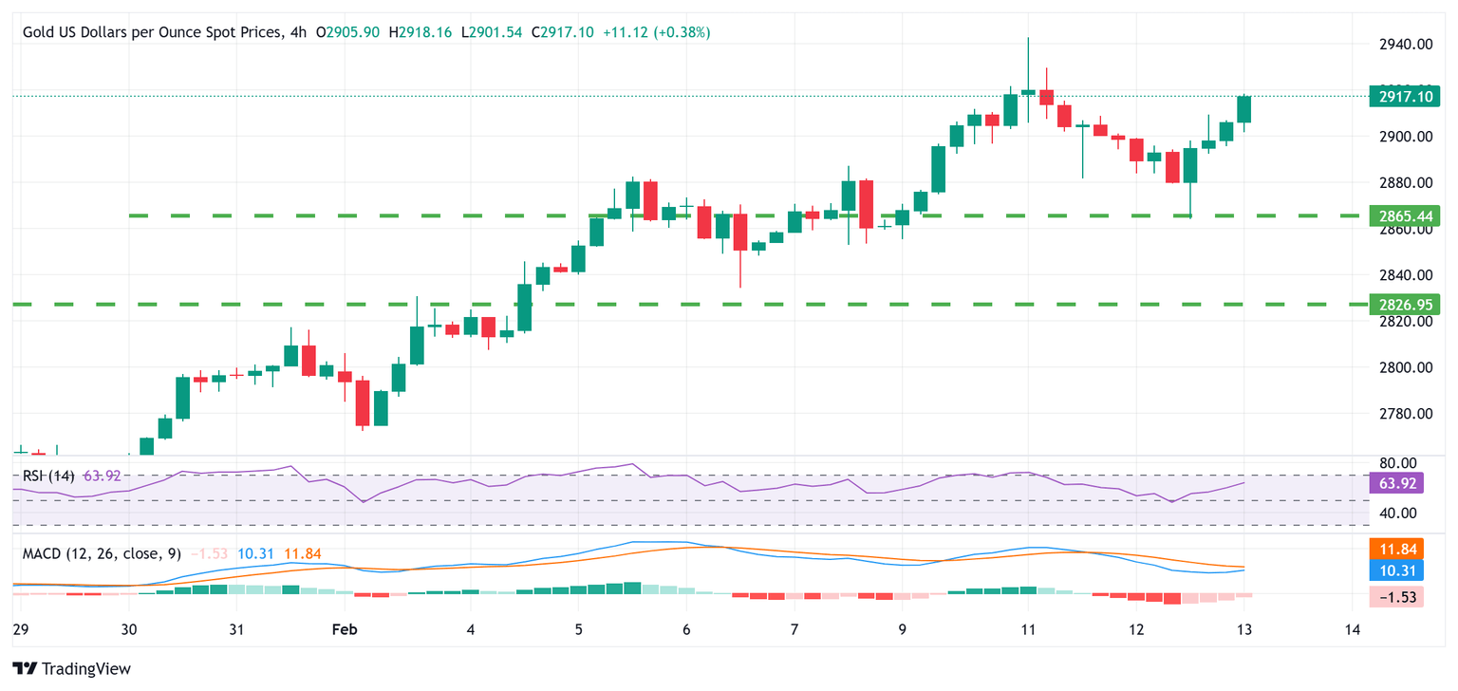Click the orange MACD signal tag 11.84

point(1395,549)
